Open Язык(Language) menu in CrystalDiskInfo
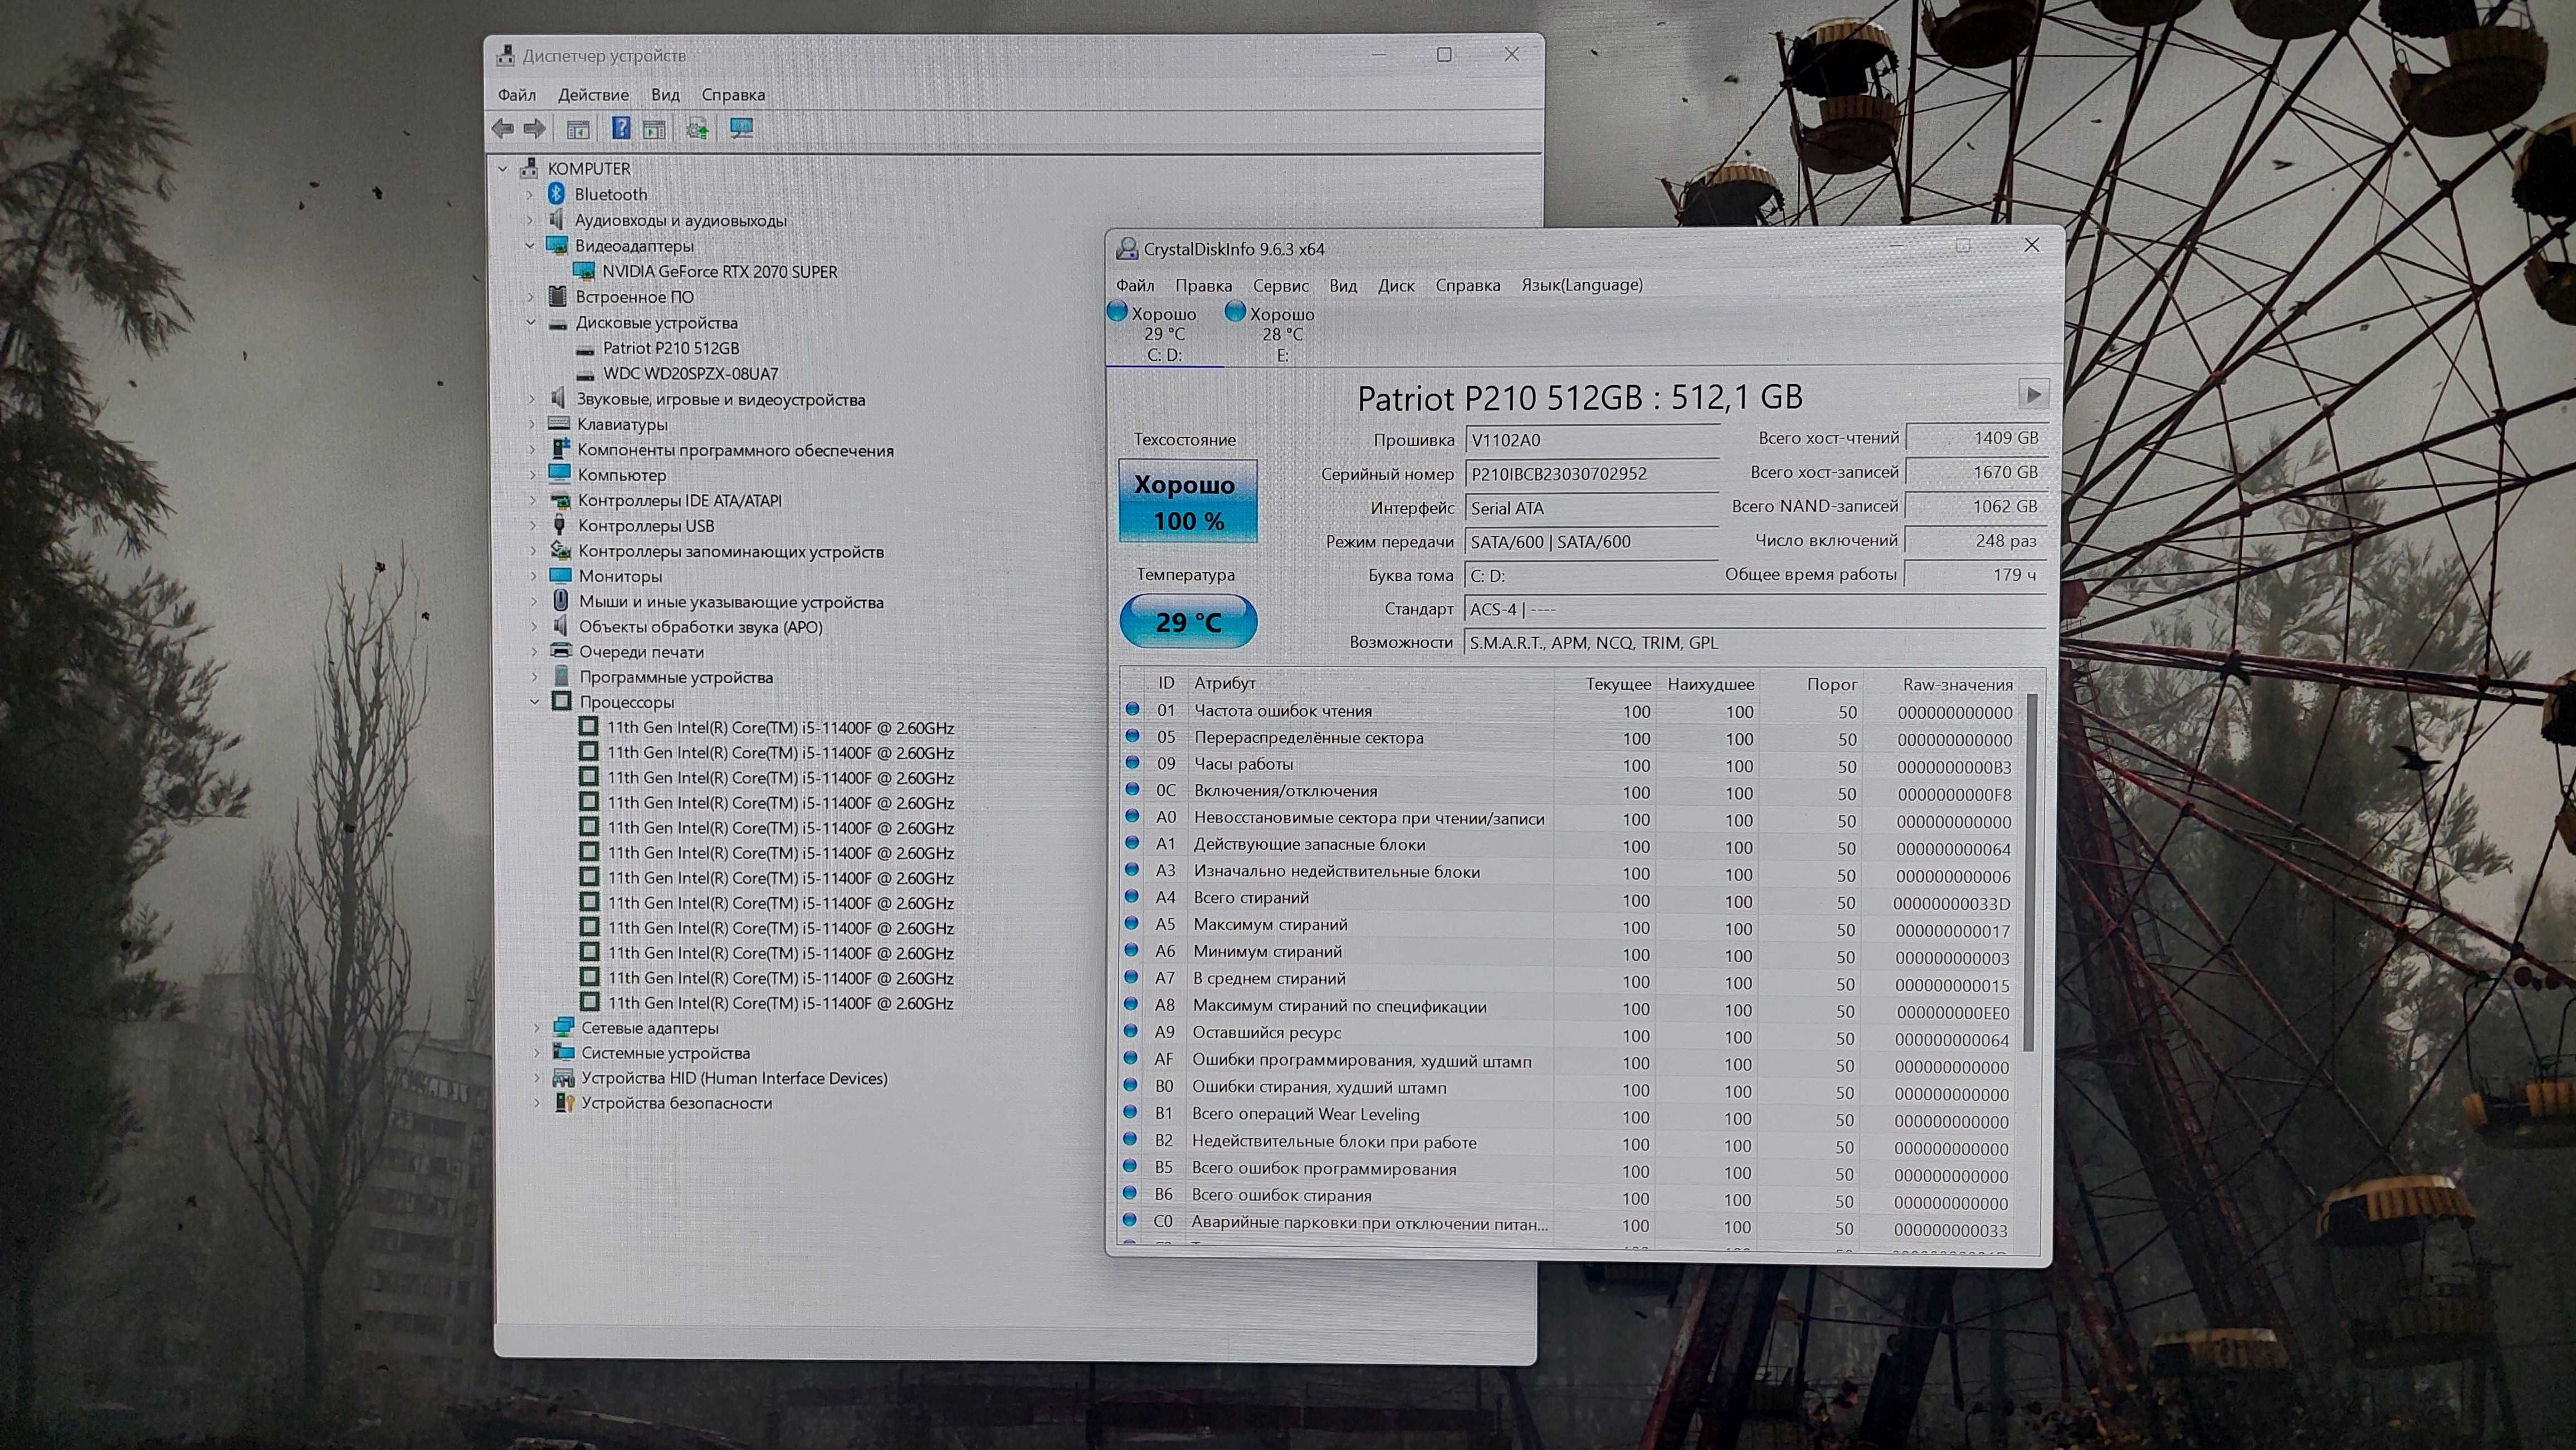This screenshot has width=2576, height=1450. click(1582, 285)
